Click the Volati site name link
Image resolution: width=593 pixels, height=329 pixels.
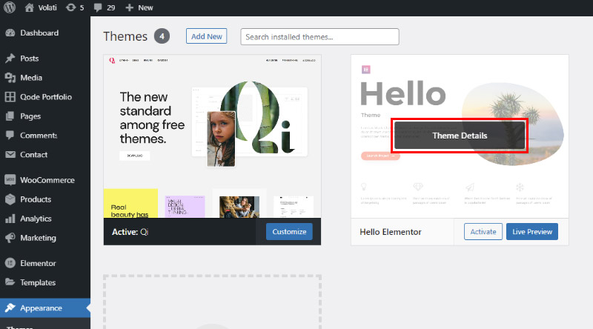click(x=47, y=7)
